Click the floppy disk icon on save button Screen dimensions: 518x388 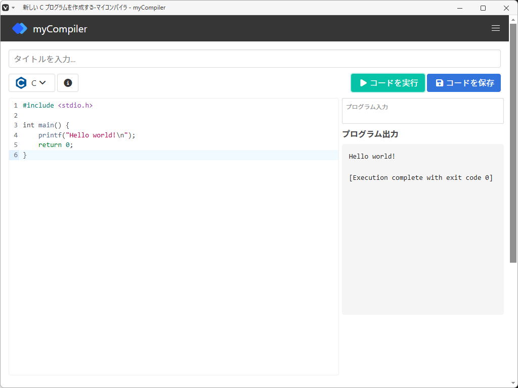439,83
